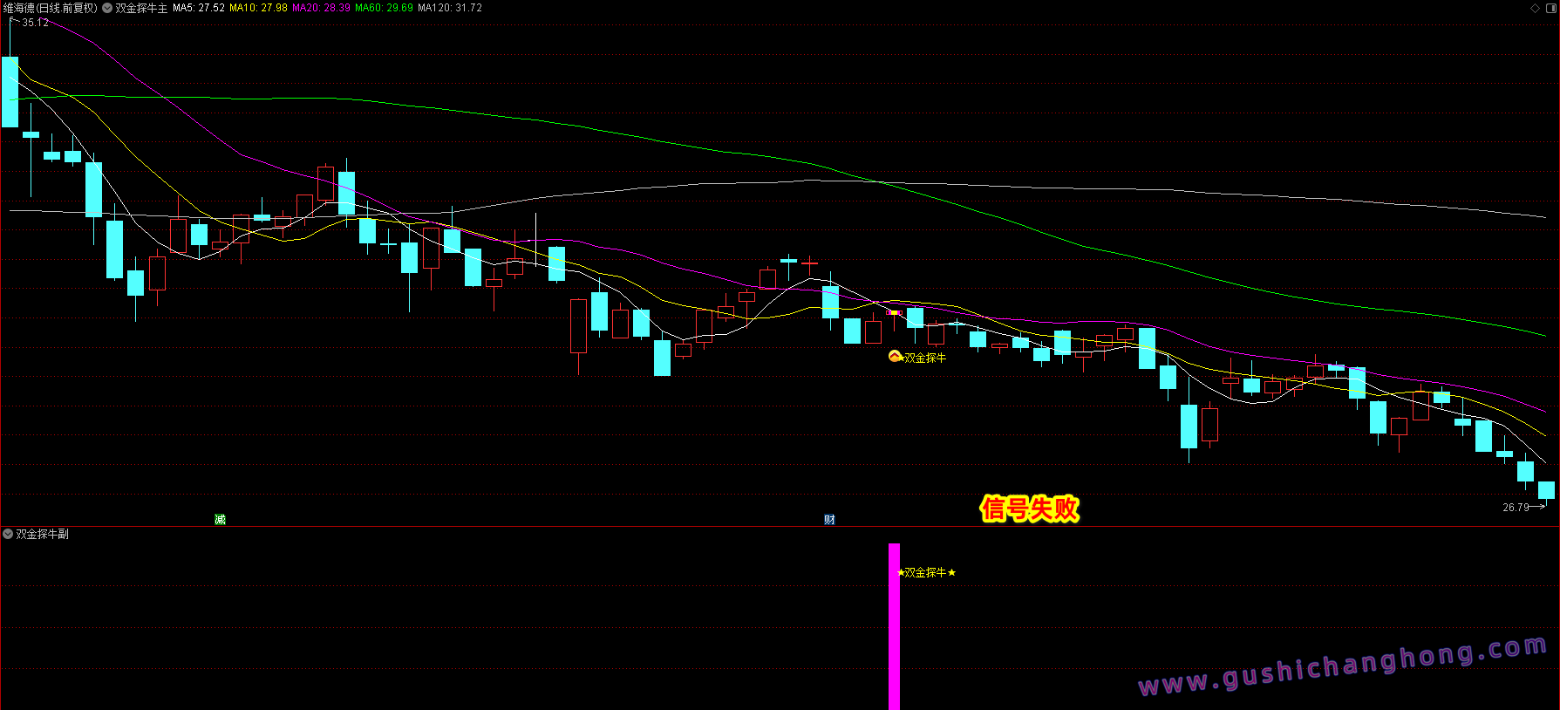Click the ★双金探牛★ label in sub-chart
Viewport: 1560px width, 710px height.
(926, 572)
